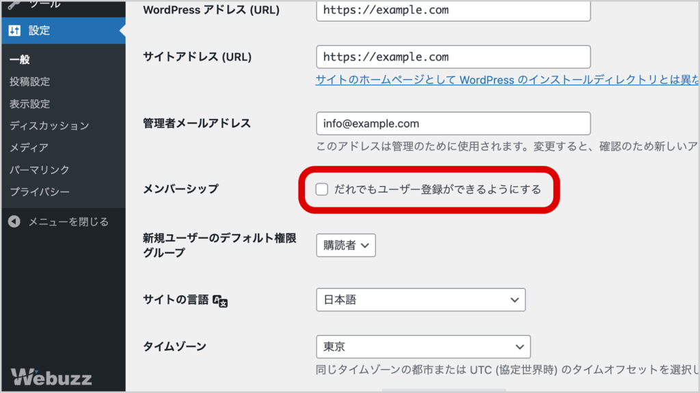
Task: Click the translation icon beside サイトの言語
Action: tap(220, 301)
